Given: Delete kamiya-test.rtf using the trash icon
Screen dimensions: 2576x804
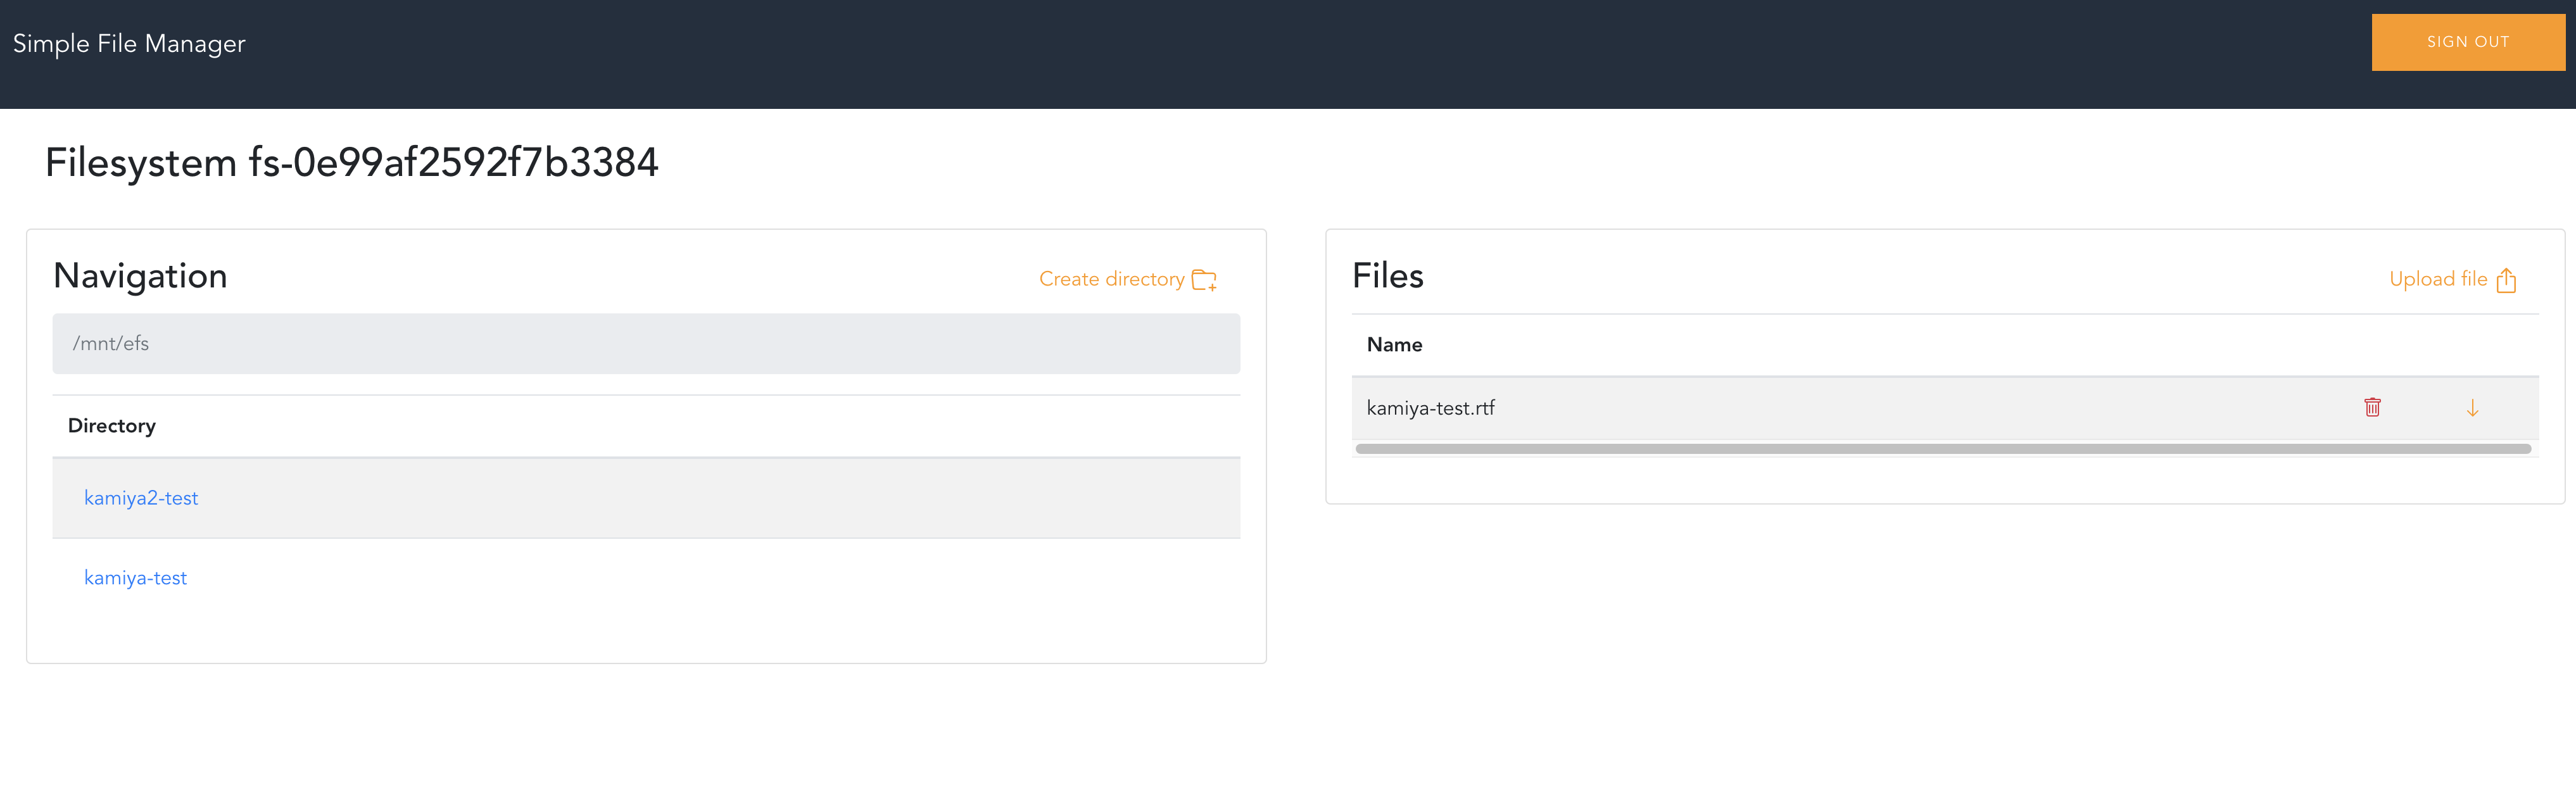Looking at the screenshot, I should 2373,407.
